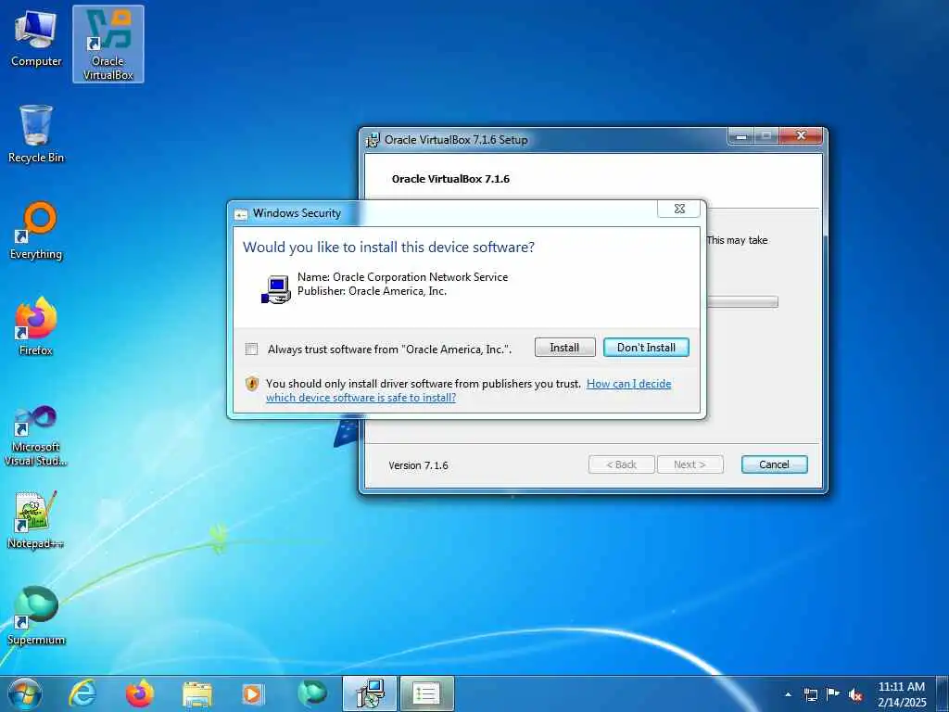Click the Publisher: Oracle America, Inc. text
Viewport: 949px width, 712px height.
tap(372, 290)
